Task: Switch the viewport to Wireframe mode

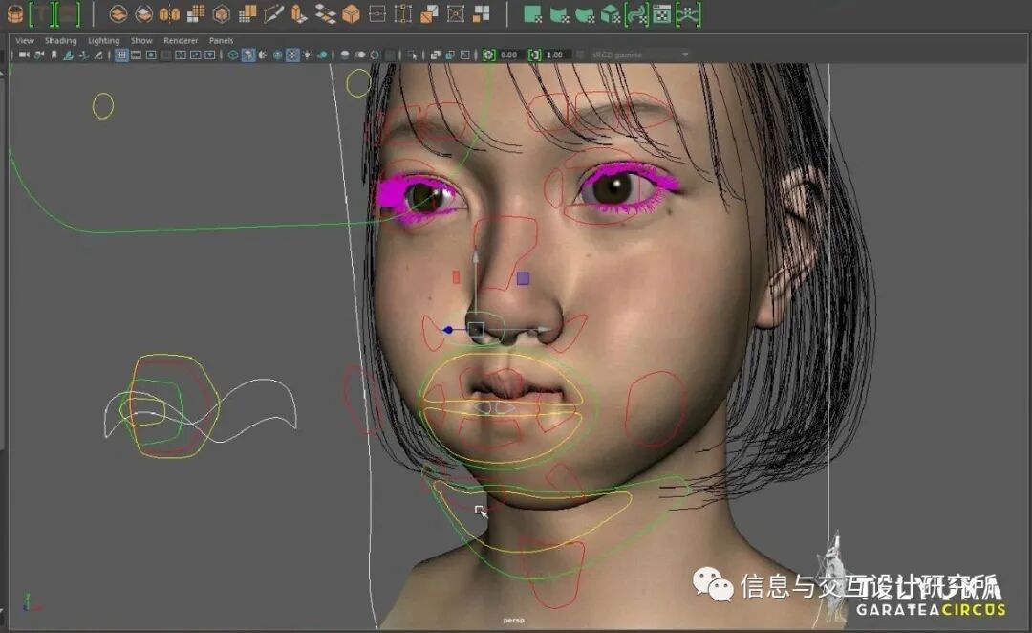Action: tap(233, 55)
